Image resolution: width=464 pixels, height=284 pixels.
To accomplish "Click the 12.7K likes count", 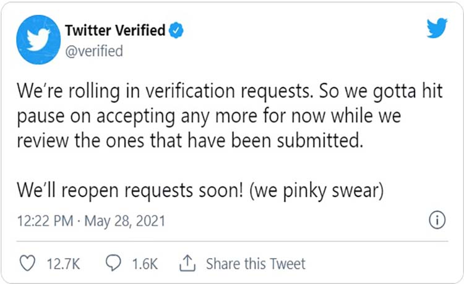I will [x=63, y=264].
